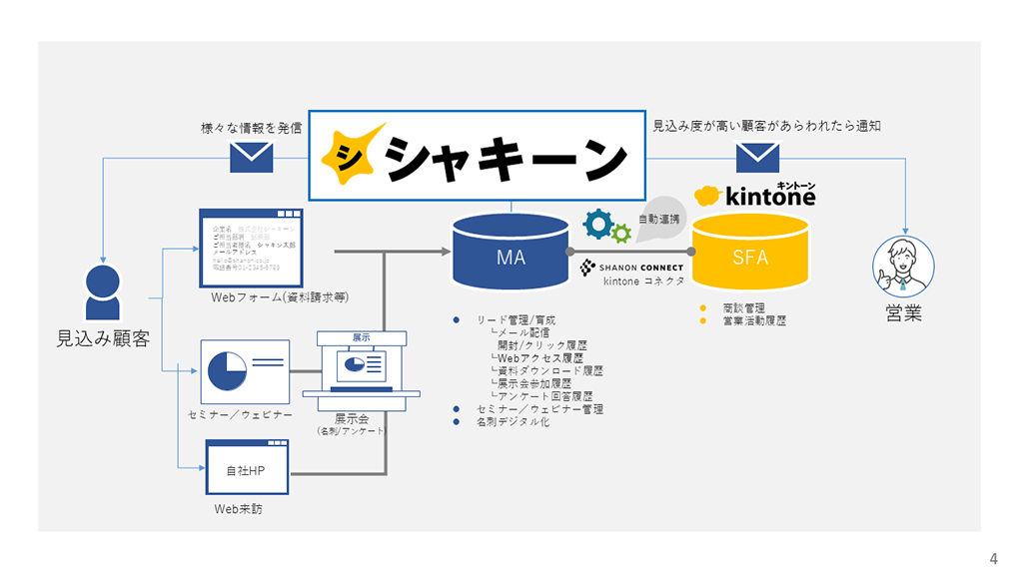Click the yellow SFA database cylinder
1019x573 pixels.
click(750, 253)
